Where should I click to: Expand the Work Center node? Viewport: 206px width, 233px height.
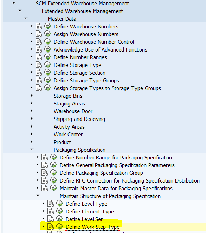click(31, 134)
